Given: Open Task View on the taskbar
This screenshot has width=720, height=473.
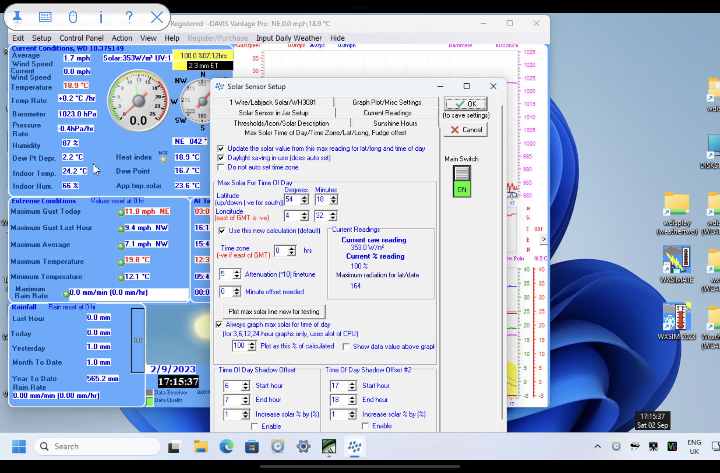Looking at the screenshot, I should pos(174,447).
